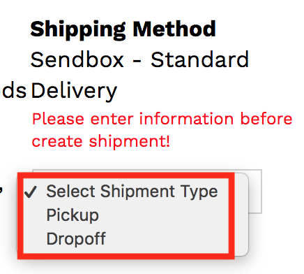Click the select box behind the open popup
Screen dimensions: 304x274
point(255,191)
